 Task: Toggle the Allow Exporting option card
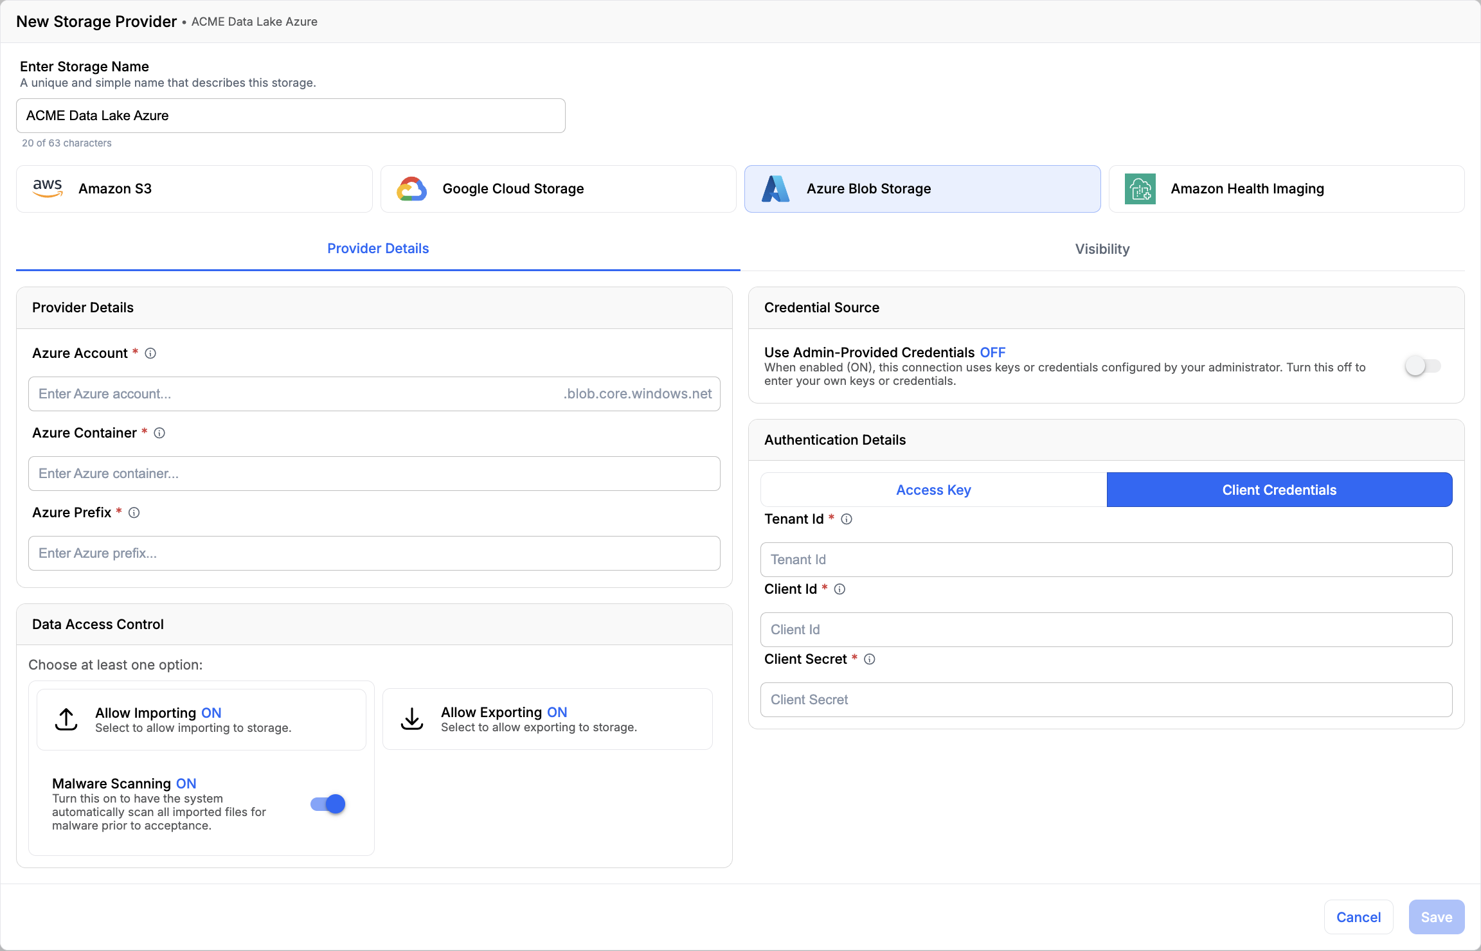tap(548, 719)
